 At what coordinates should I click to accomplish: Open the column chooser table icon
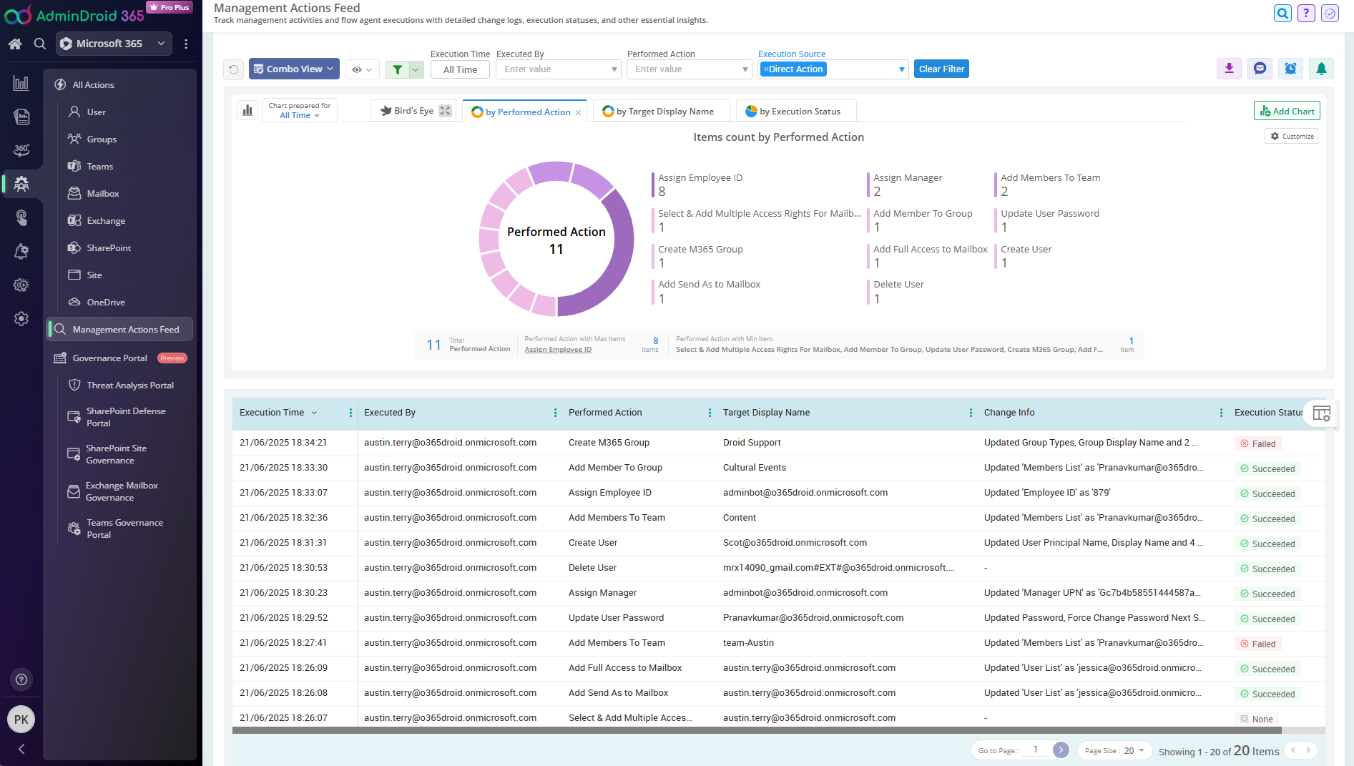click(1321, 413)
